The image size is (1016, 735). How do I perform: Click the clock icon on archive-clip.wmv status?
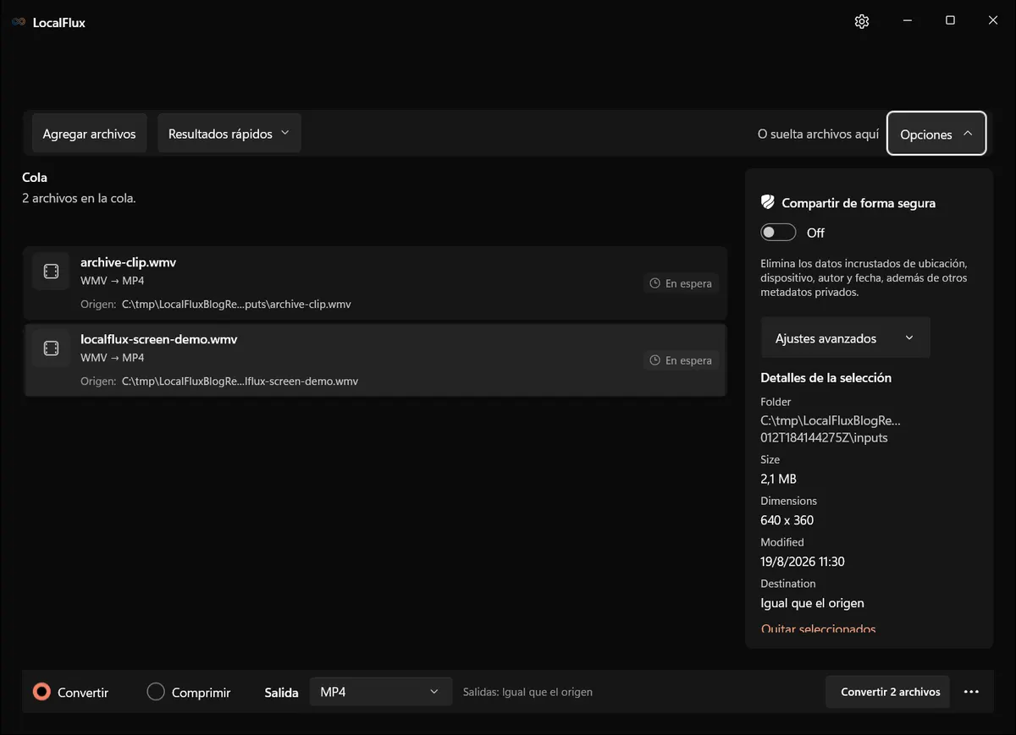point(654,283)
